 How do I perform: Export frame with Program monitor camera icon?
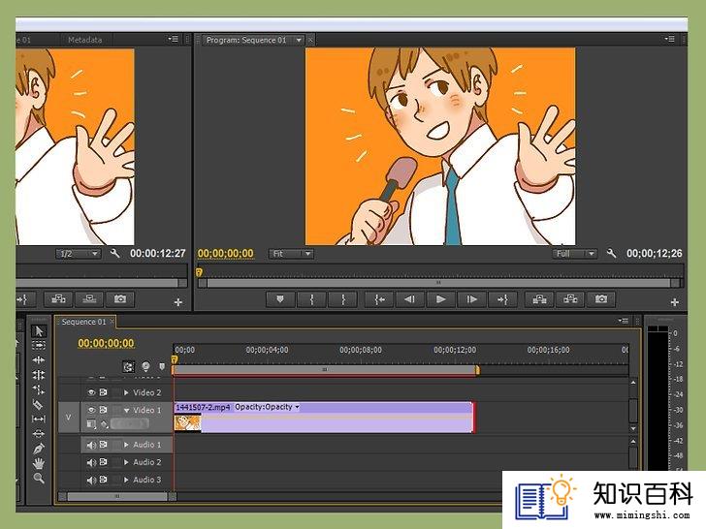click(x=601, y=299)
